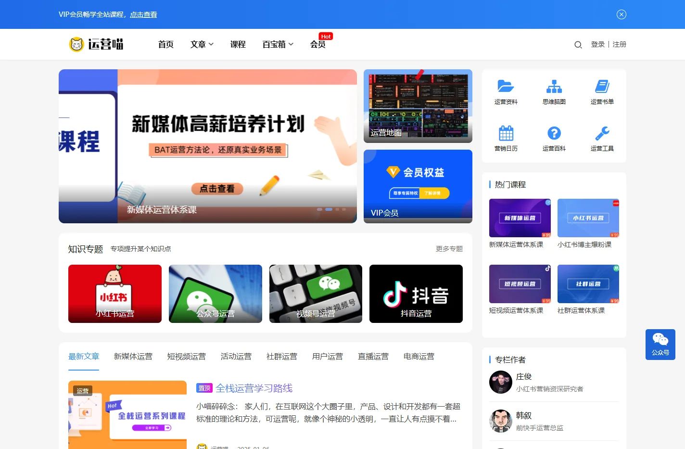Viewport: 685px width, 449px height.
Task: Select the second carousel indicator dot
Action: coord(329,209)
